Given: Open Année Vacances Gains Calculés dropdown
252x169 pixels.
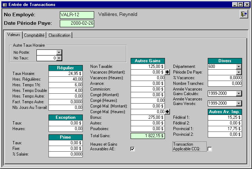Looking at the screenshot, I should (239, 93).
